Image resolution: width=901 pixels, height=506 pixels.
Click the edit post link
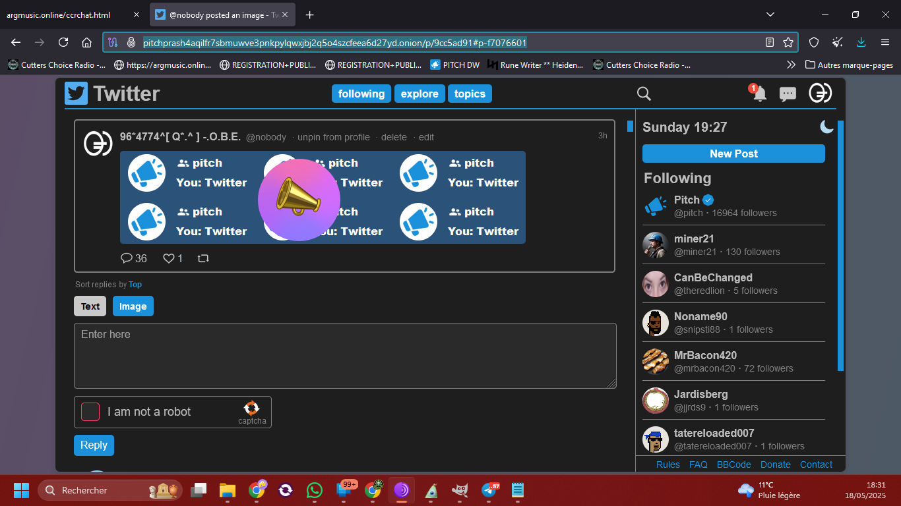[x=427, y=137]
